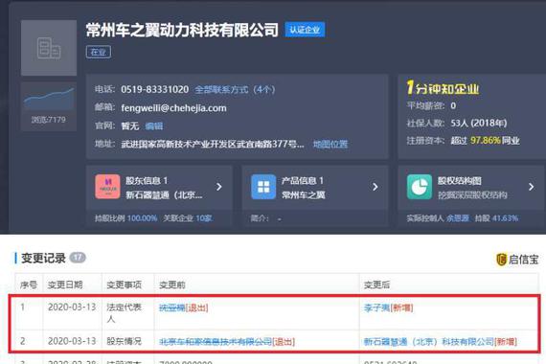Open new legal representative link marked 新增

[x=376, y=307]
